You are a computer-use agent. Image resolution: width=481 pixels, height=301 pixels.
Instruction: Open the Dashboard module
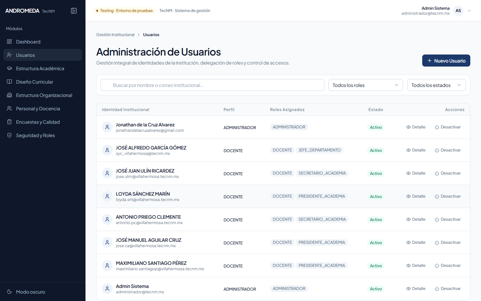[x=42, y=42]
